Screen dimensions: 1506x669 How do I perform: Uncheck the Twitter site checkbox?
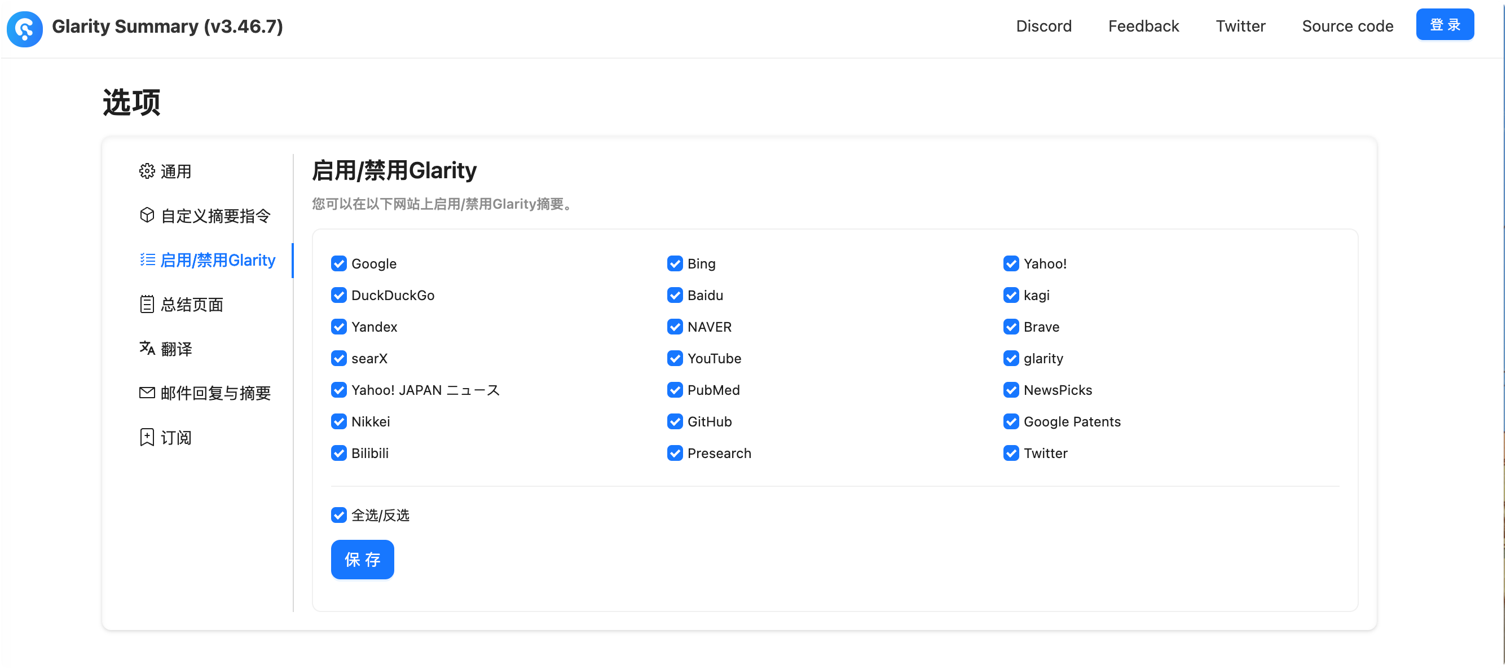[1011, 453]
